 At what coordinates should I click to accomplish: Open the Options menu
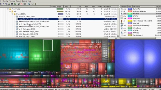[x=24, y=1]
